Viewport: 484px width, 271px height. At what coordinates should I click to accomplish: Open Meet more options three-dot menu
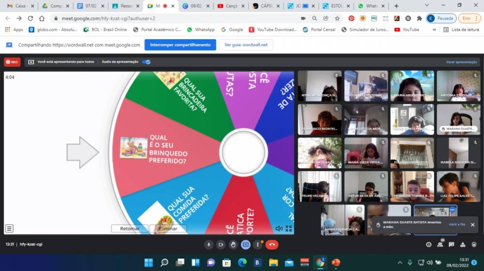[x=257, y=244]
